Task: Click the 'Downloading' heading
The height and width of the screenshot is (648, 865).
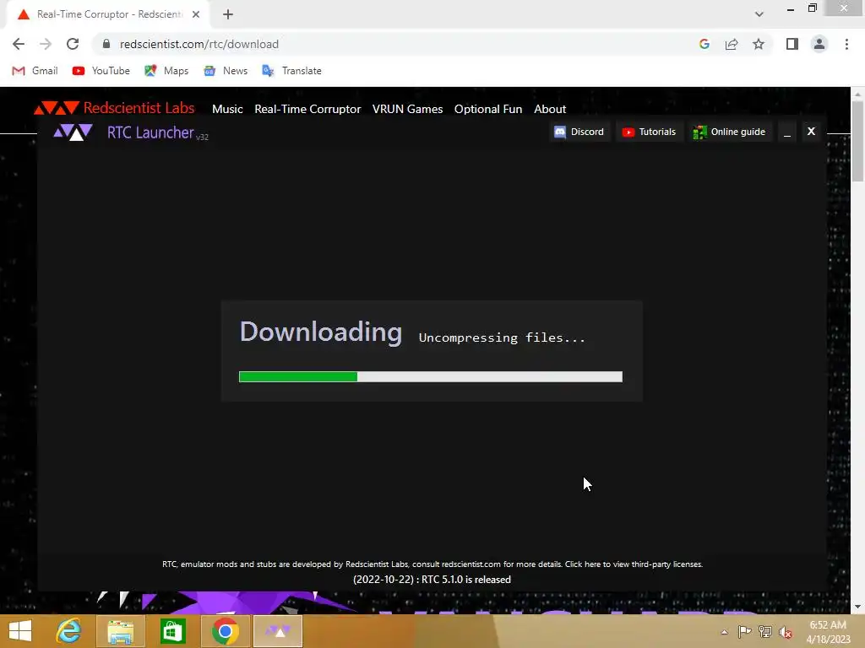Action: [321, 332]
